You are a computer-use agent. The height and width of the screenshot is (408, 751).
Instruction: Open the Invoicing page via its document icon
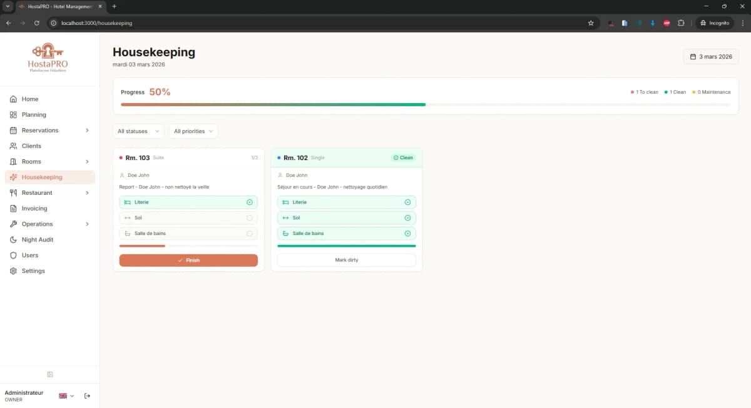click(x=13, y=208)
